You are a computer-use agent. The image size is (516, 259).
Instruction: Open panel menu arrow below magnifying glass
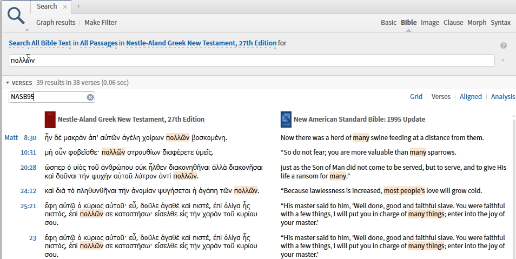pos(27,30)
